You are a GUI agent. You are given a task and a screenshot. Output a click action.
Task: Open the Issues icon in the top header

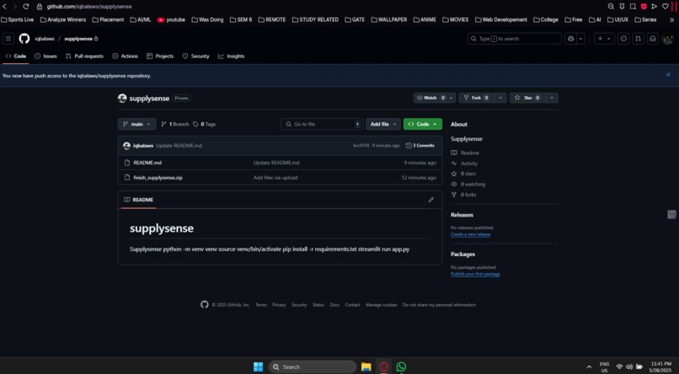pos(623,39)
